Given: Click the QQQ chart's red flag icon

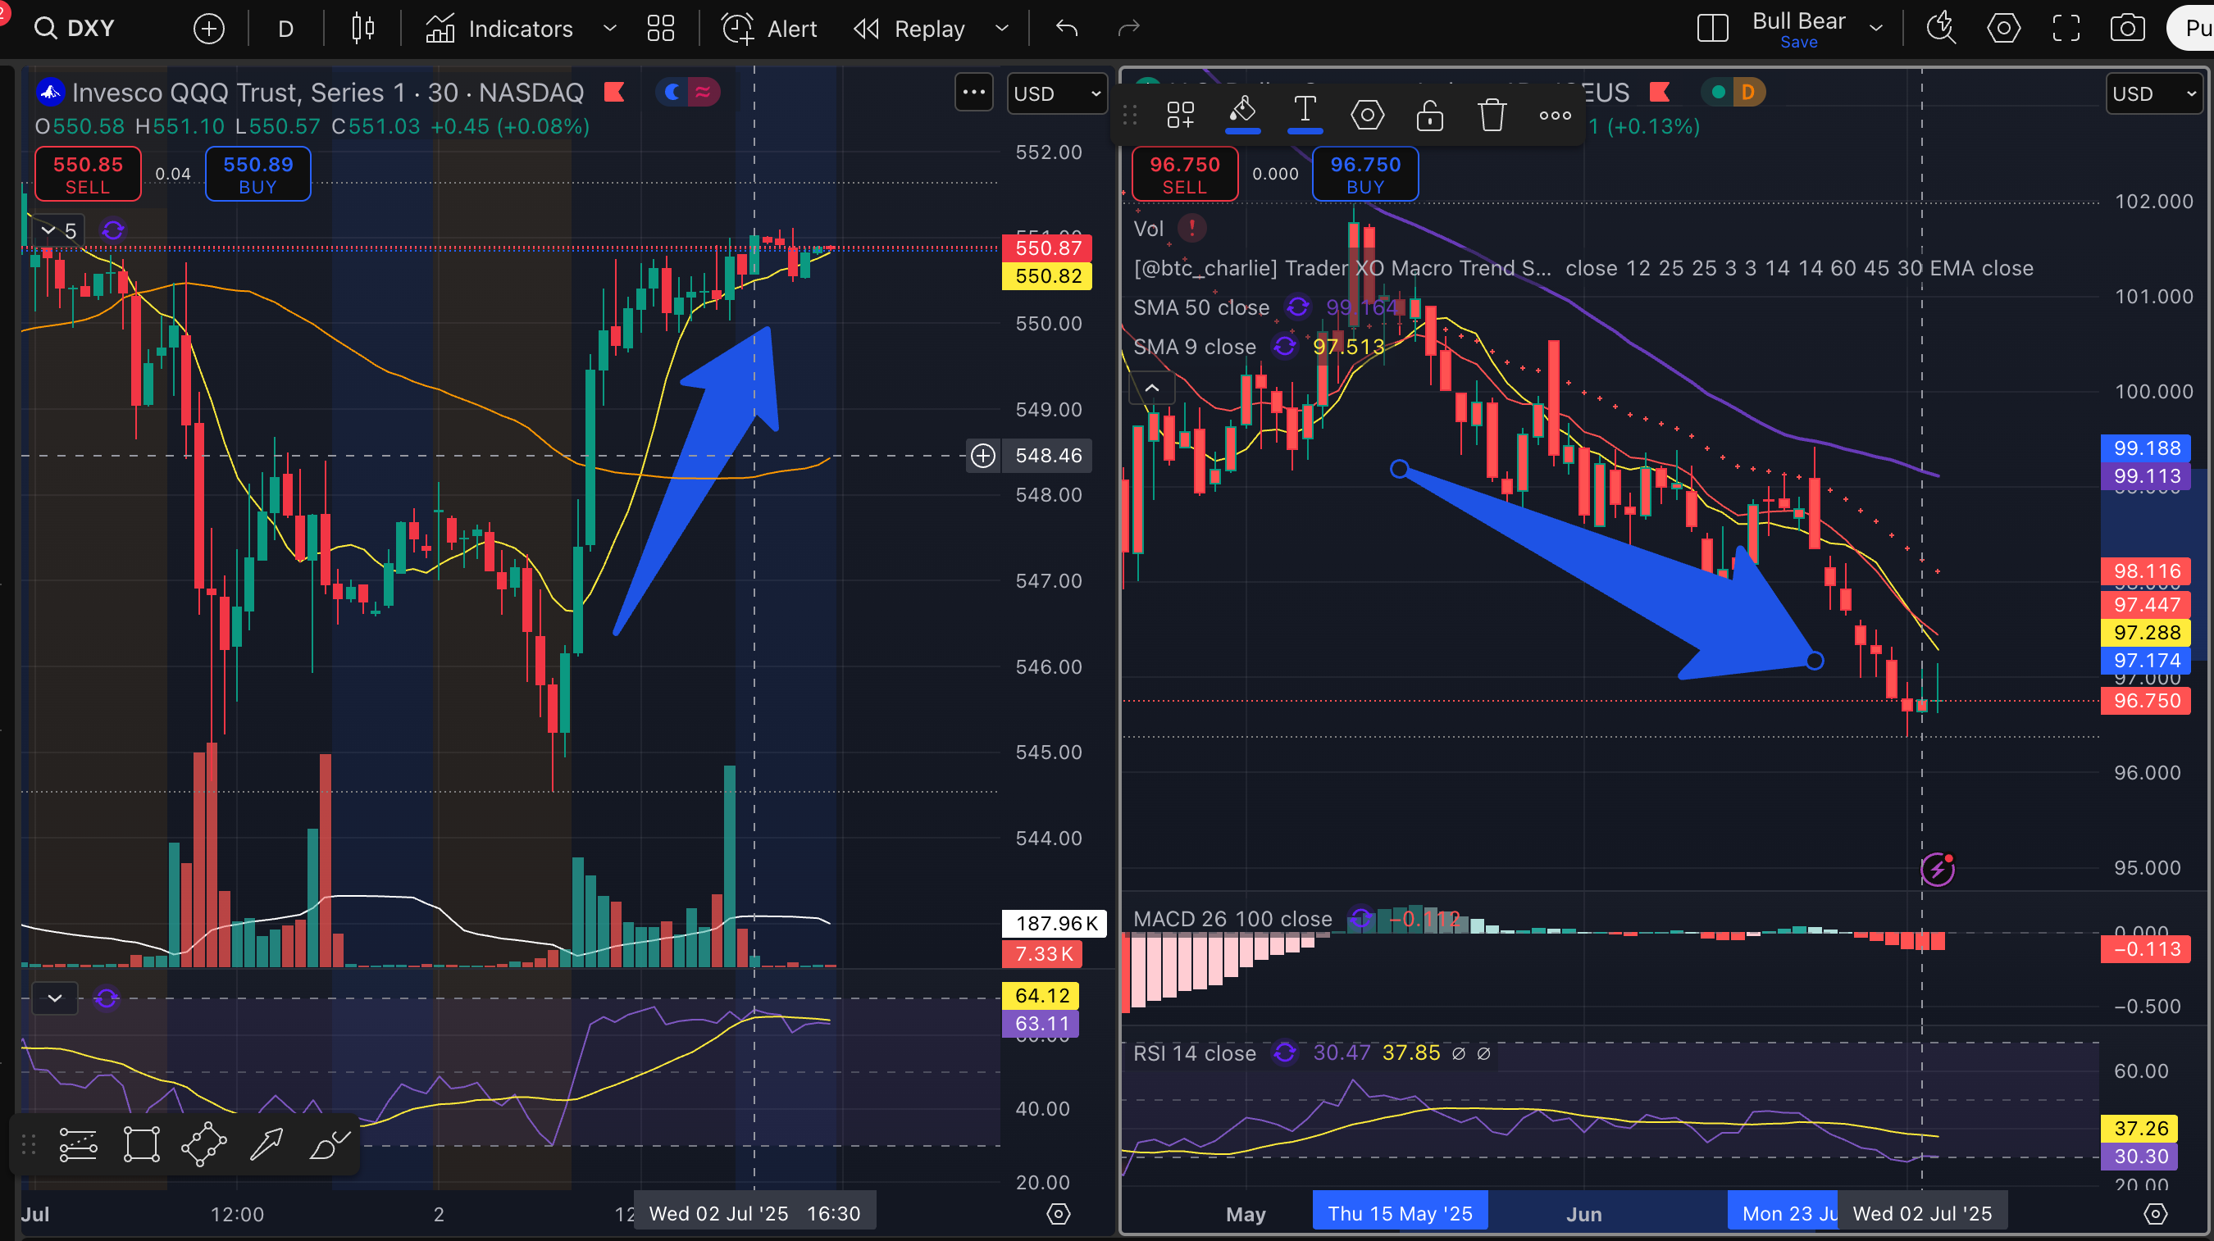Looking at the screenshot, I should (613, 92).
